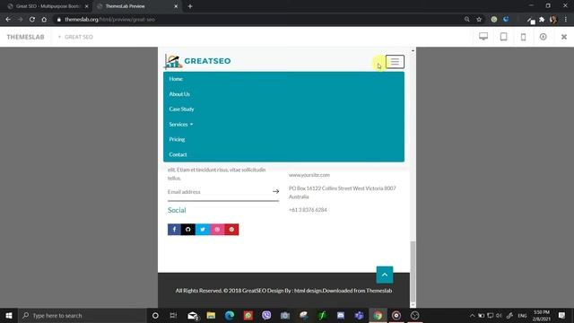Click the +61 3 8376 6284 phone number

click(x=308, y=210)
